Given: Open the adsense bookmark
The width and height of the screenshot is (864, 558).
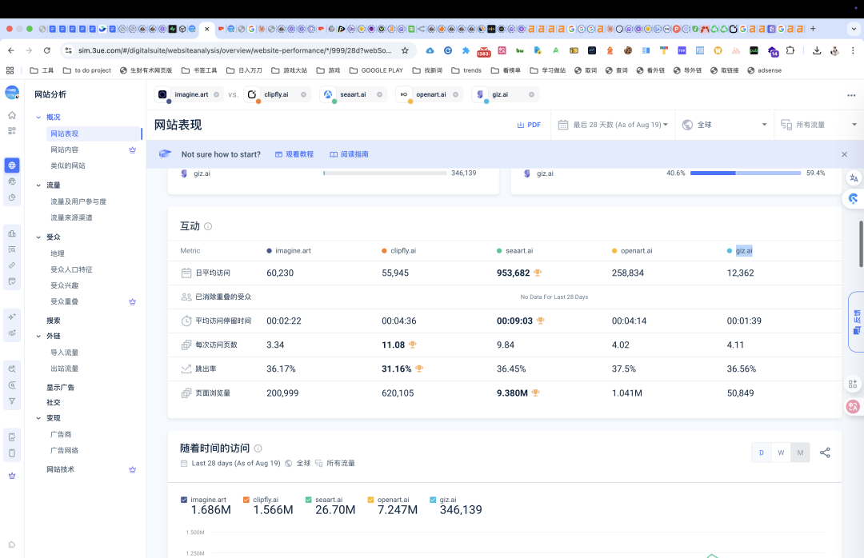Looking at the screenshot, I should tap(764, 70).
